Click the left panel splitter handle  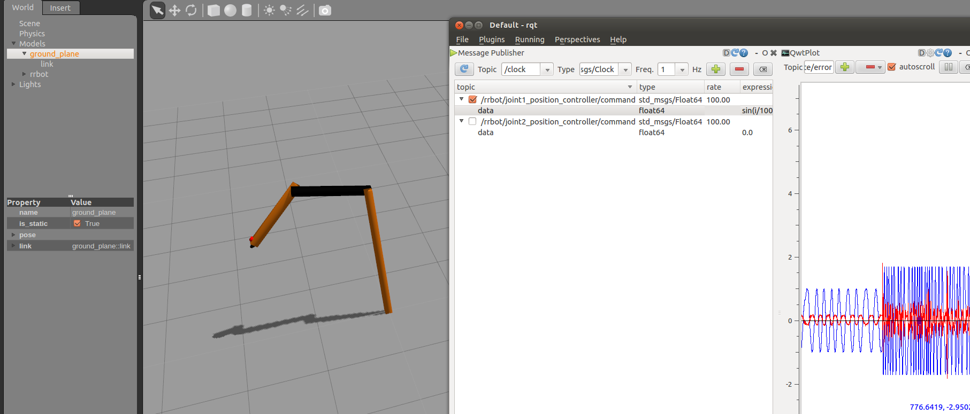pyautogui.click(x=140, y=277)
